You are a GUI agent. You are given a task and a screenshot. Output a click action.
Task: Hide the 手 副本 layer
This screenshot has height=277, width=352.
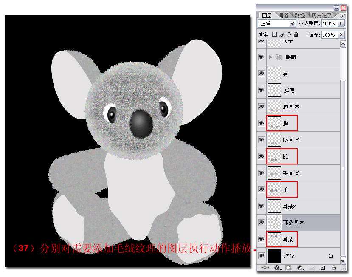click(x=261, y=173)
